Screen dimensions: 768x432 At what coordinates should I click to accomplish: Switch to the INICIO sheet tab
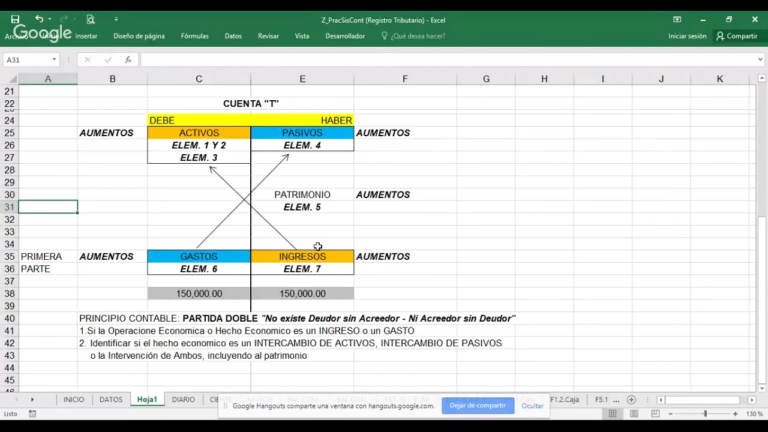74,400
